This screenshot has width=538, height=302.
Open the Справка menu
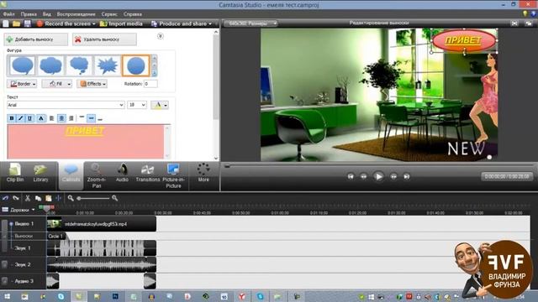(133, 14)
